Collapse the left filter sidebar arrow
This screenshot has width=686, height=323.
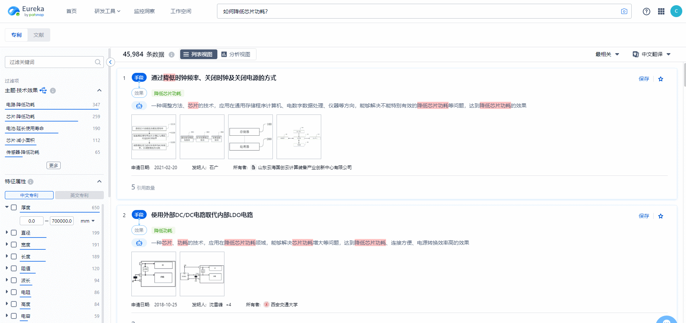pos(111,62)
